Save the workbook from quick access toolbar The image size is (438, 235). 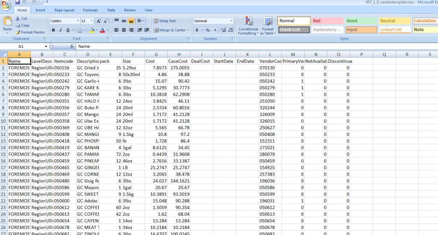coord(17,2)
